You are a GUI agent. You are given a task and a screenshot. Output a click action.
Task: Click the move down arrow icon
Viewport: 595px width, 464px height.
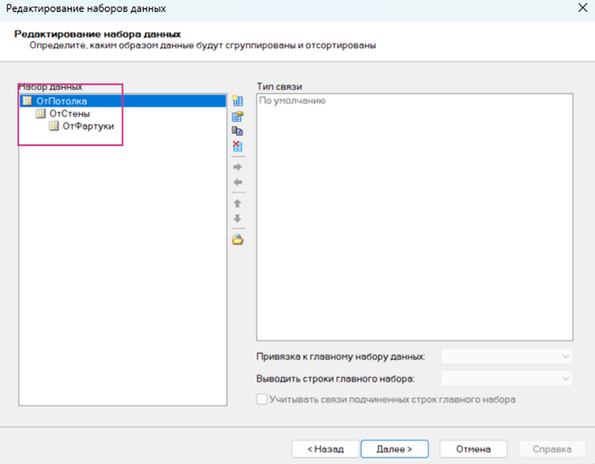point(237,218)
